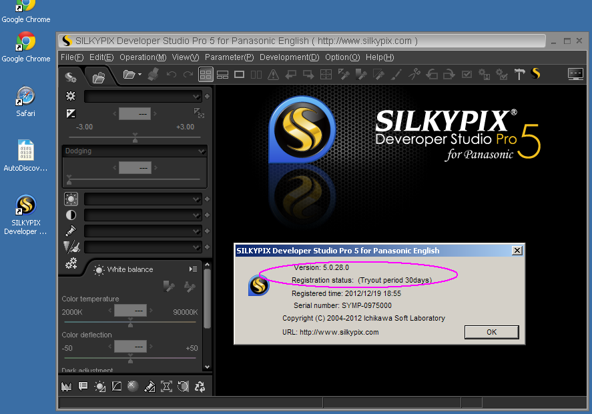The width and height of the screenshot is (592, 414).
Task: Select the trimming scissors tool
Action: (x=414, y=74)
